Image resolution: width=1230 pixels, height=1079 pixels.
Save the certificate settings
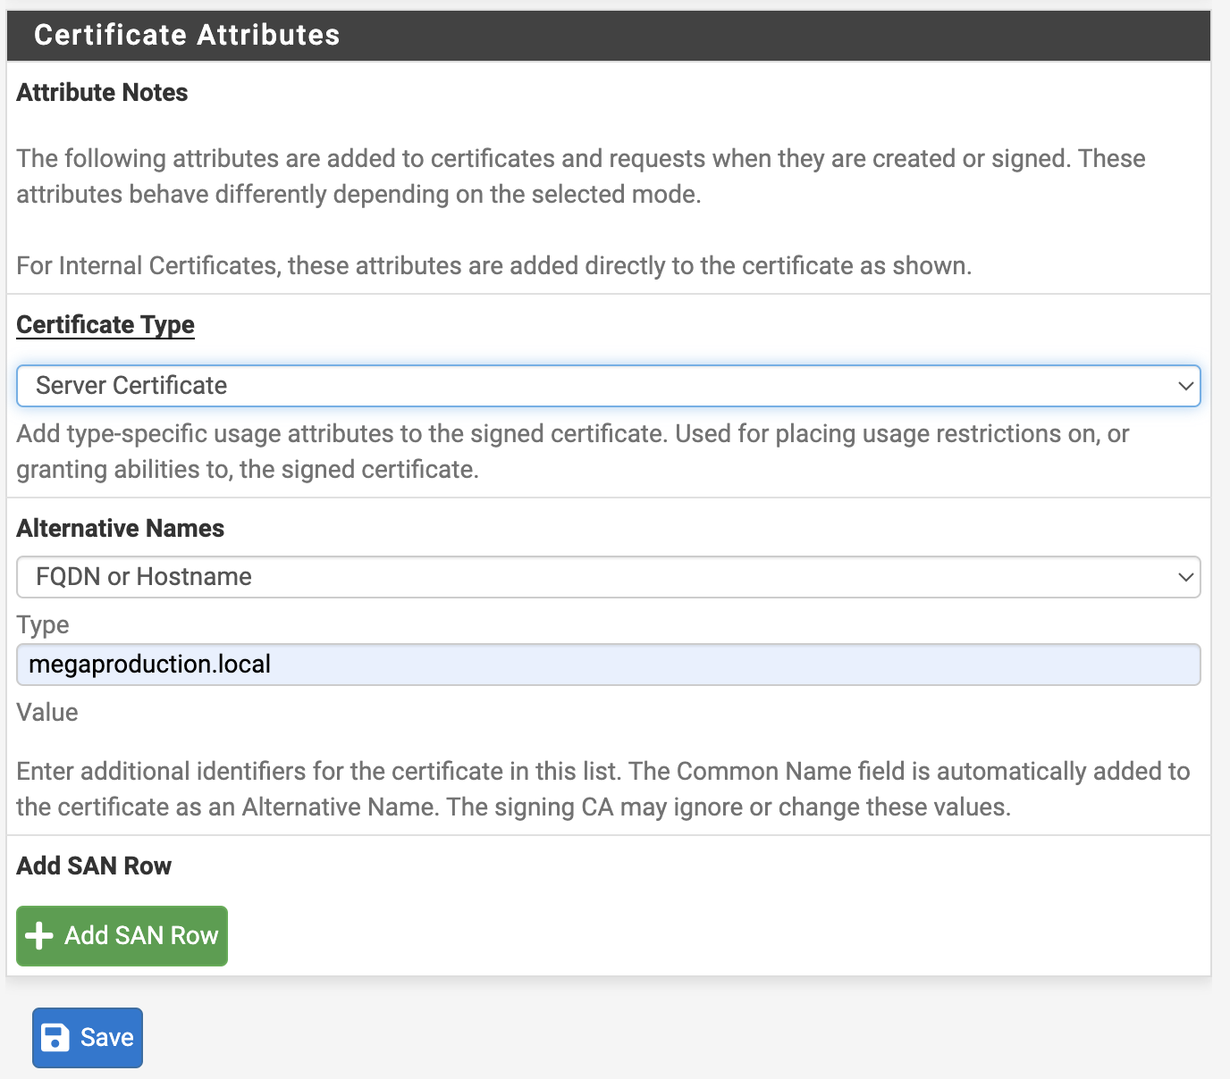coord(88,1038)
